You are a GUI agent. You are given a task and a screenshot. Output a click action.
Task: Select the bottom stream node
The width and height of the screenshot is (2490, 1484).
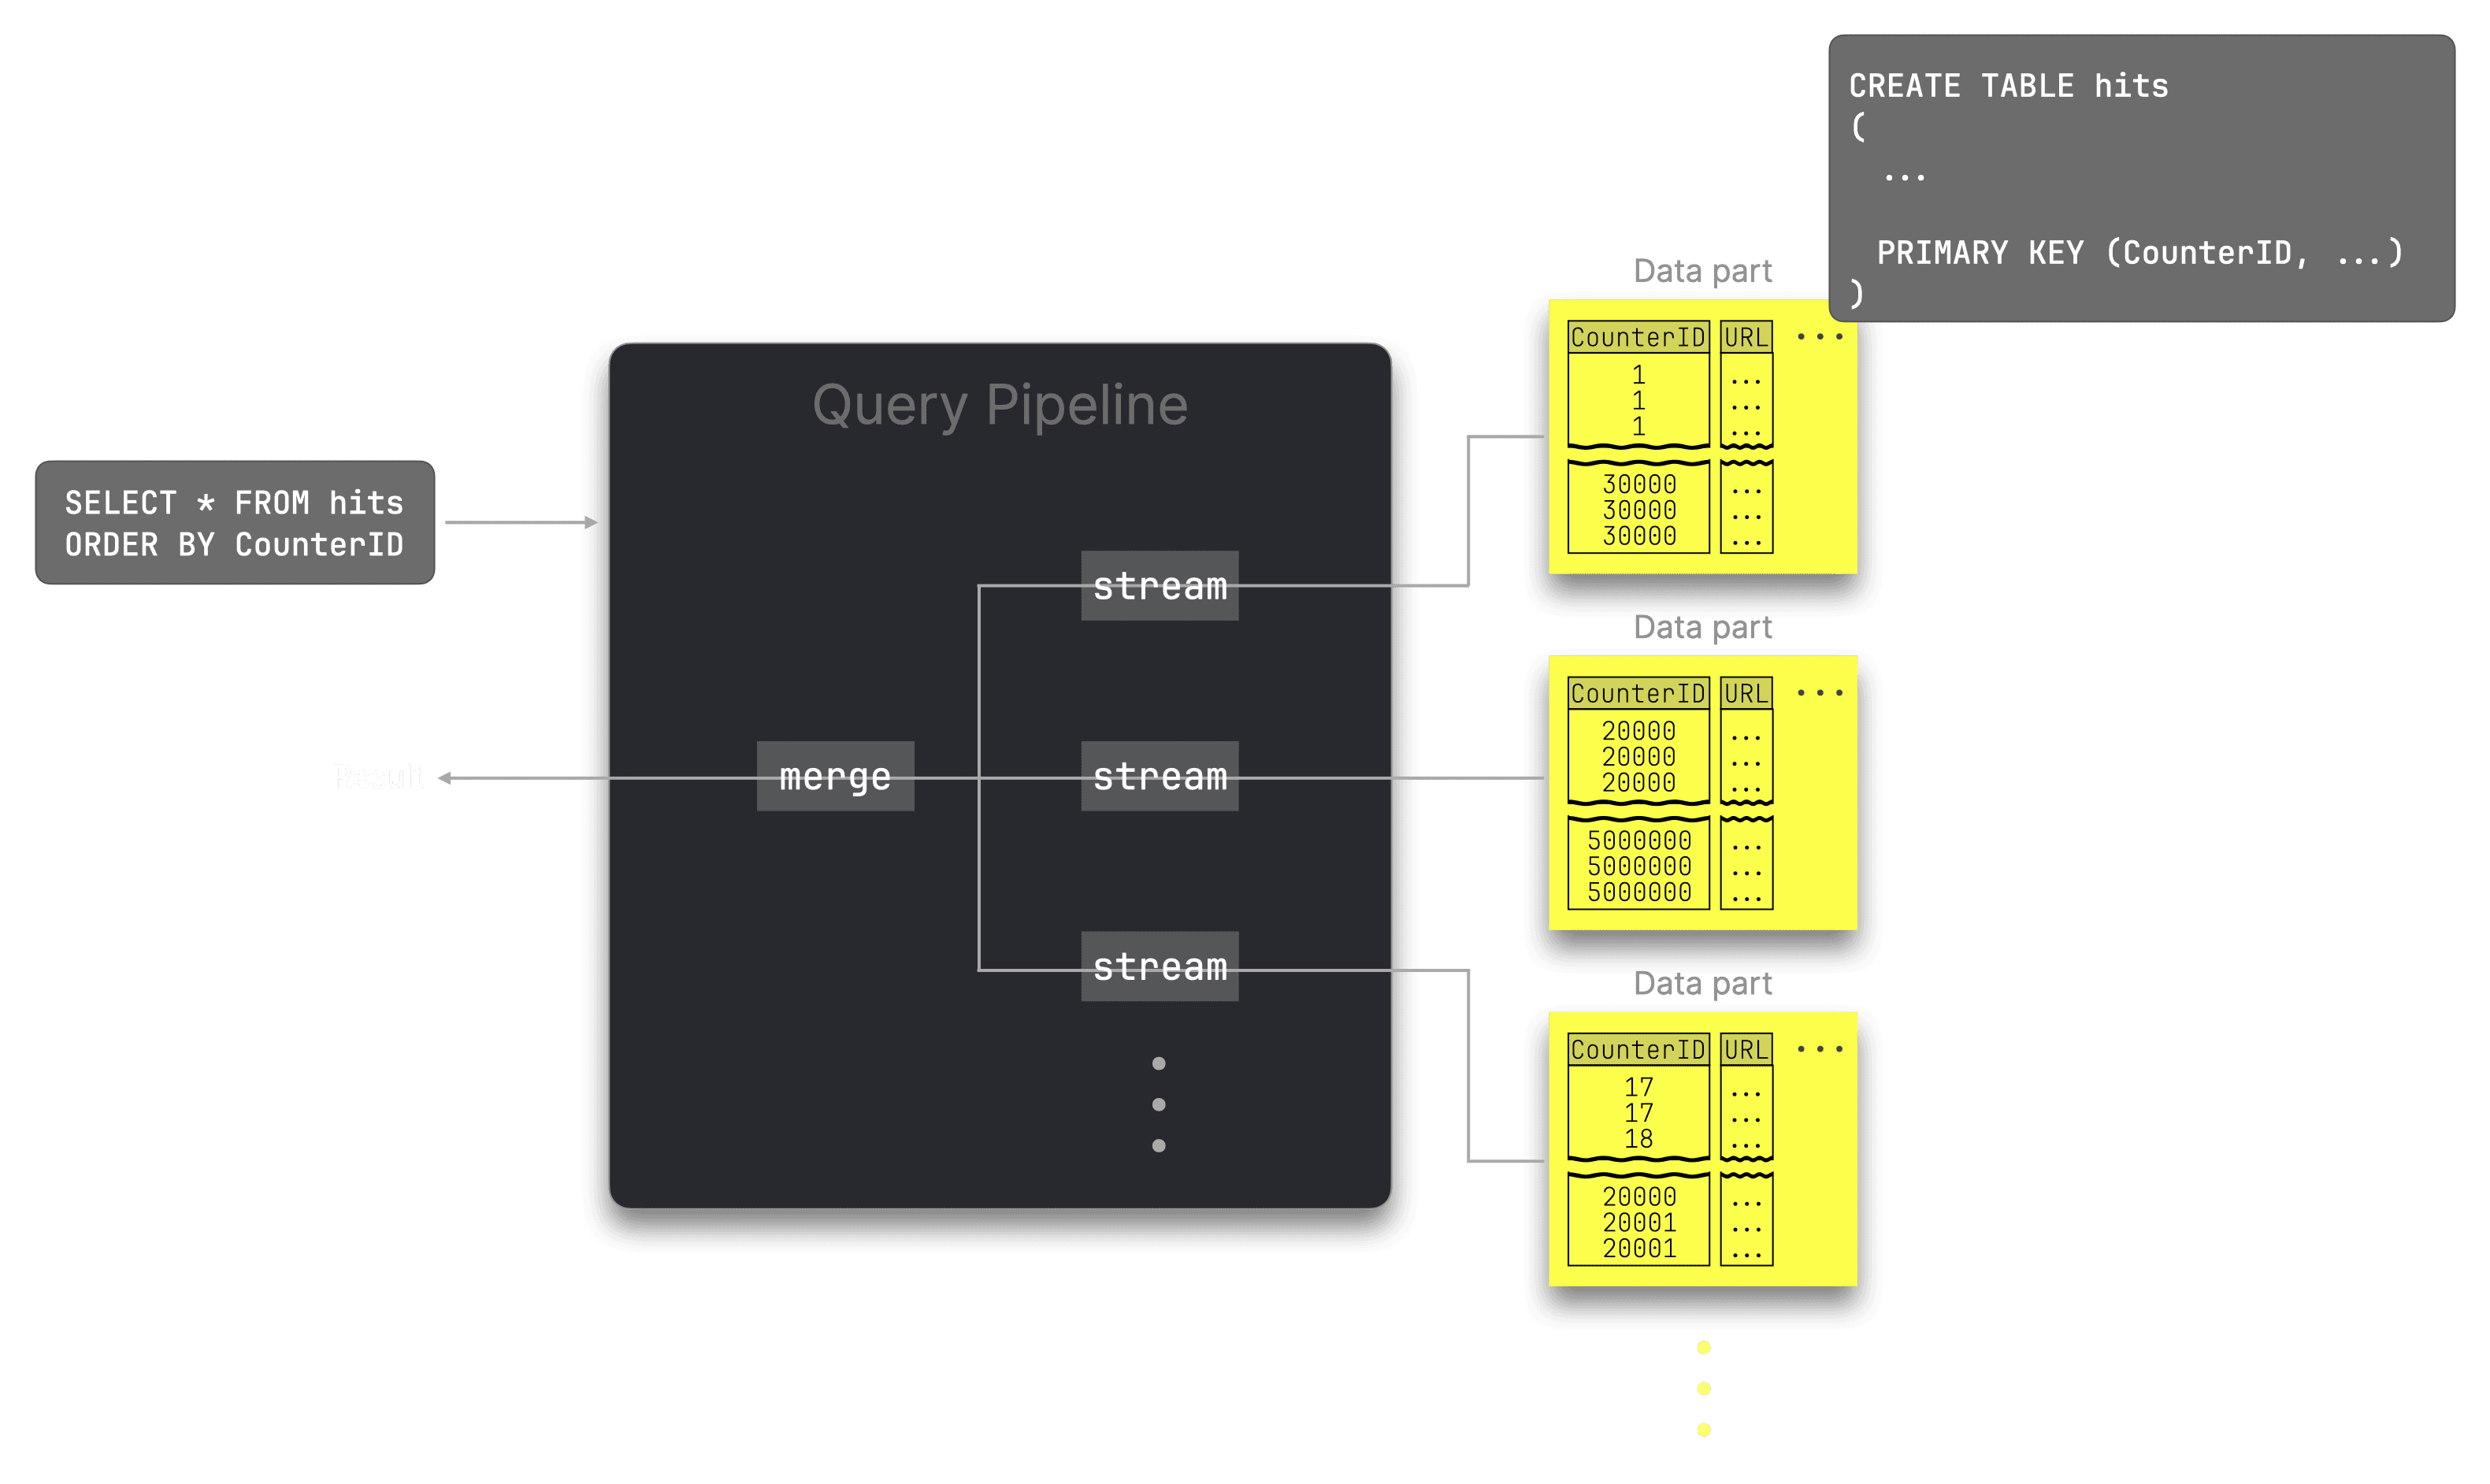coord(1159,966)
